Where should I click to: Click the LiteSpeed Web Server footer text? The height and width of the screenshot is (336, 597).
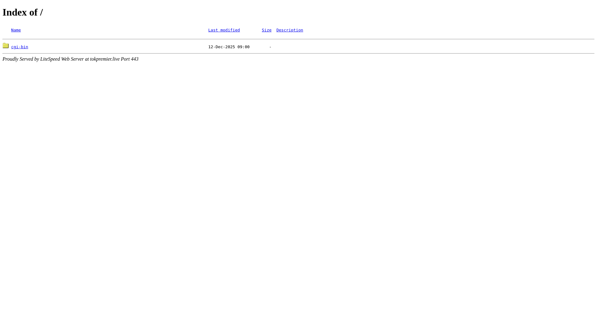tap(70, 59)
